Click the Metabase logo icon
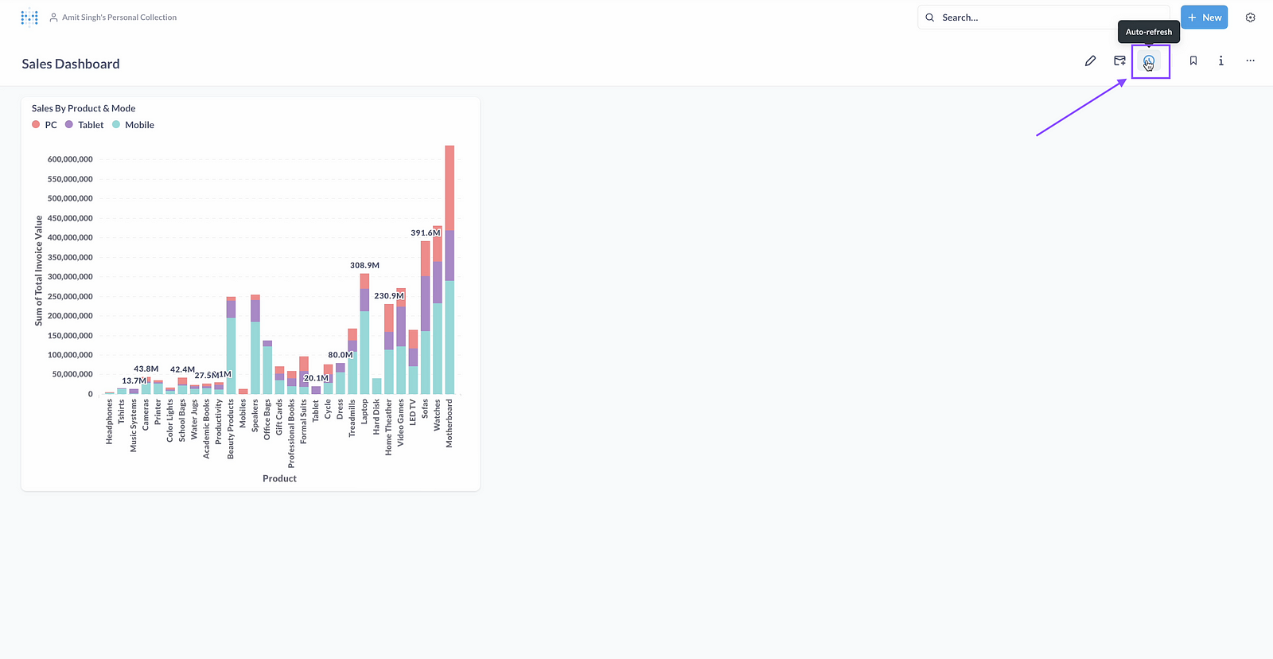The image size is (1273, 659). point(29,18)
